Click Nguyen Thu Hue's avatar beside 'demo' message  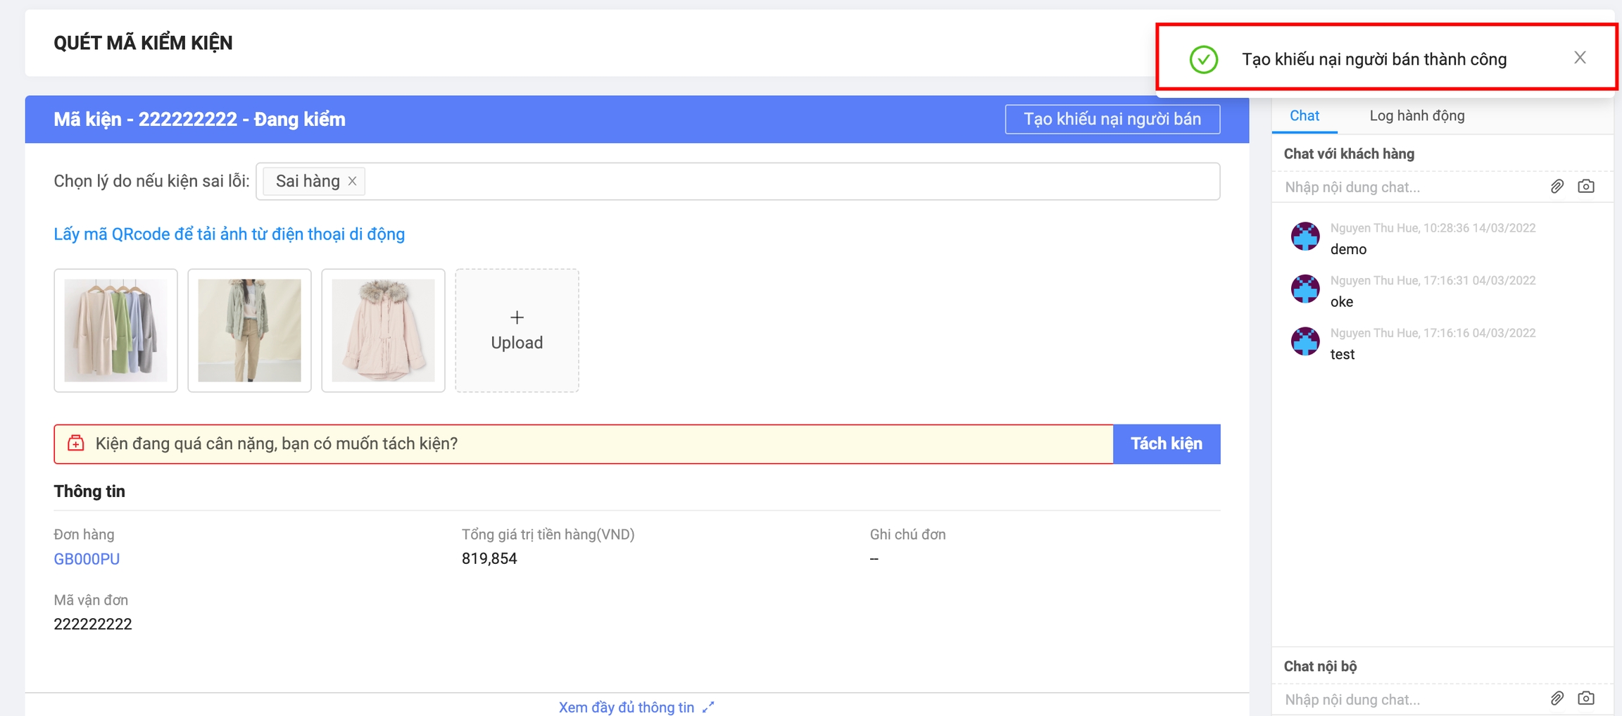tap(1304, 237)
